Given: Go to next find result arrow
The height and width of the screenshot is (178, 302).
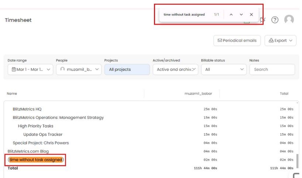Looking at the screenshot, I should point(241,15).
